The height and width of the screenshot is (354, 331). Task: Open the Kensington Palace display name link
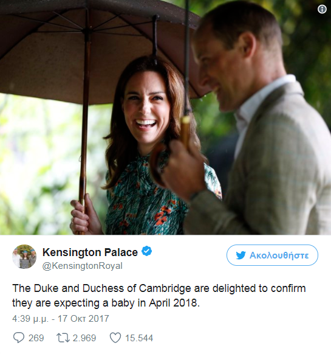tap(90, 252)
